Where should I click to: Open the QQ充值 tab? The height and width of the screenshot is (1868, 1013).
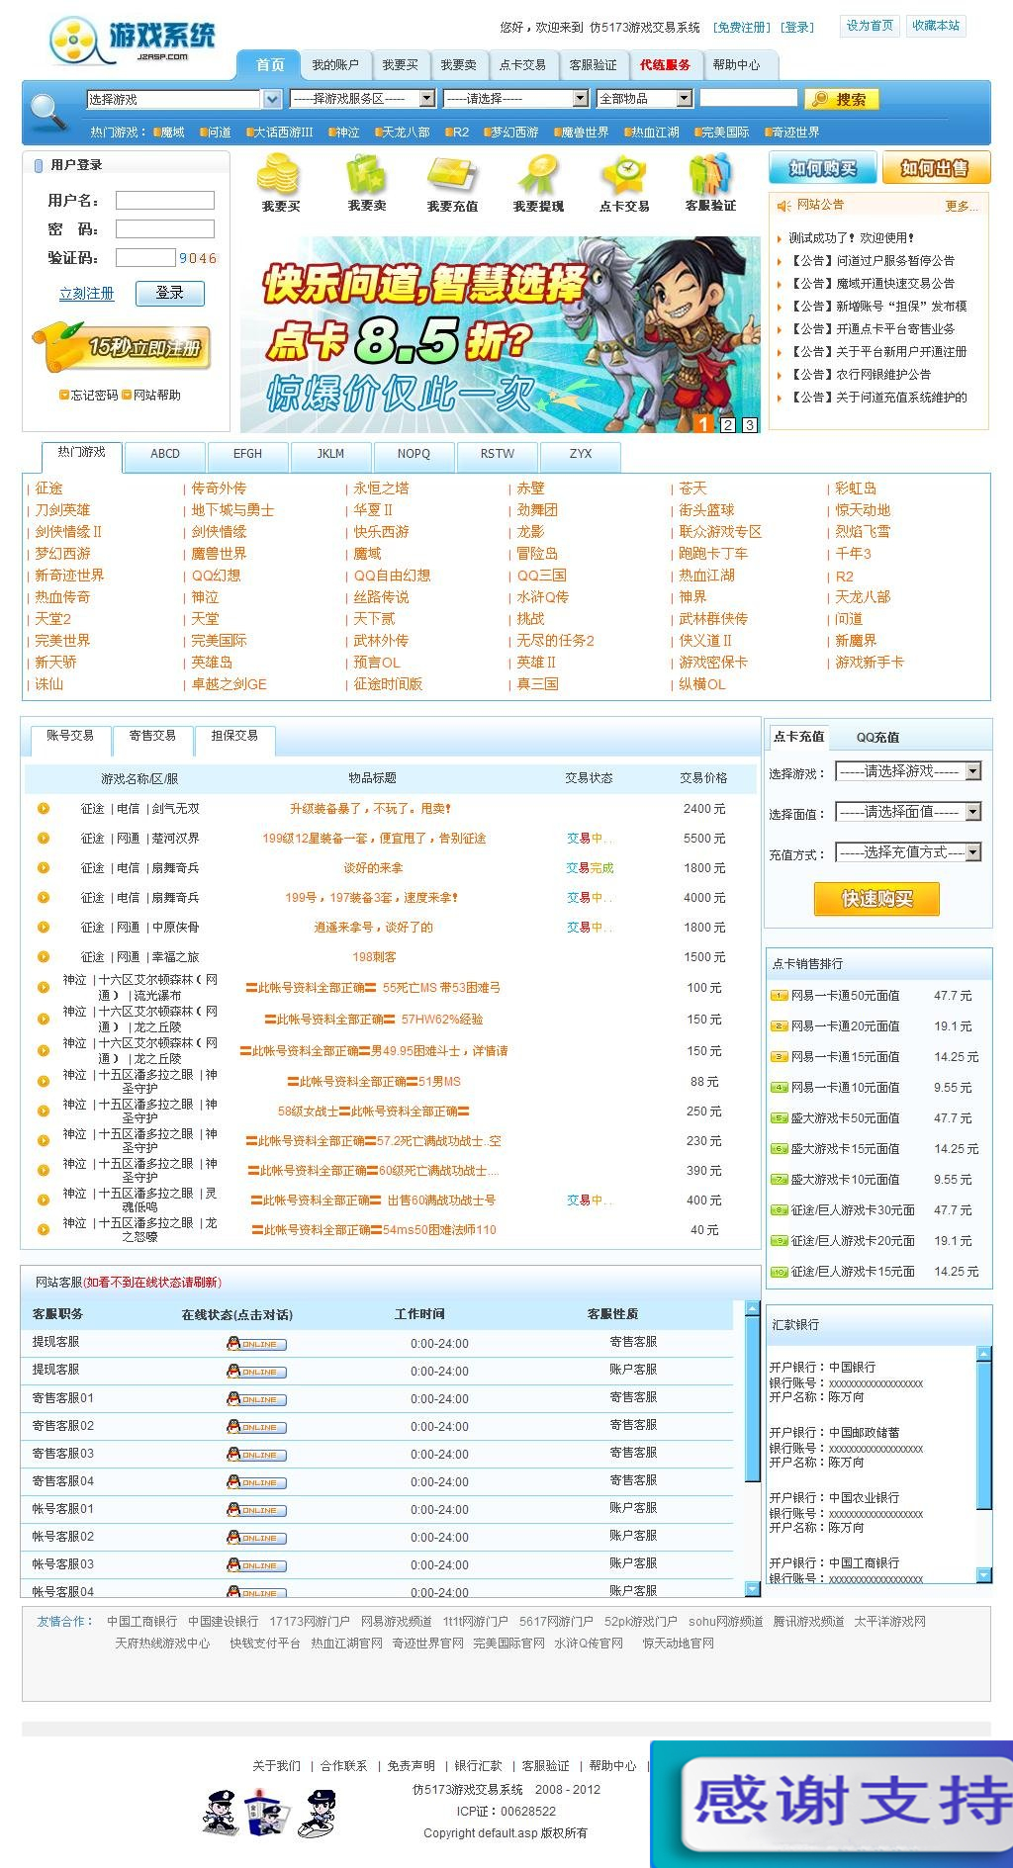tap(877, 738)
